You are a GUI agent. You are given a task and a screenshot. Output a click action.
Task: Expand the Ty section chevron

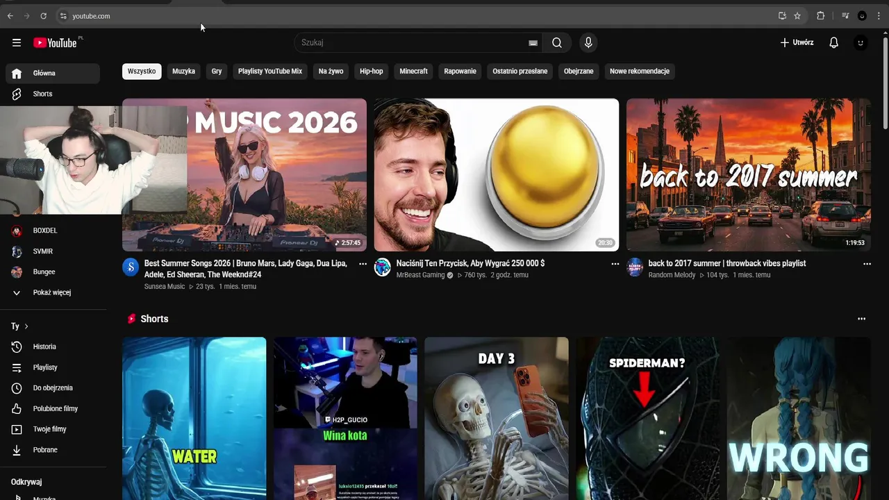[x=26, y=326]
